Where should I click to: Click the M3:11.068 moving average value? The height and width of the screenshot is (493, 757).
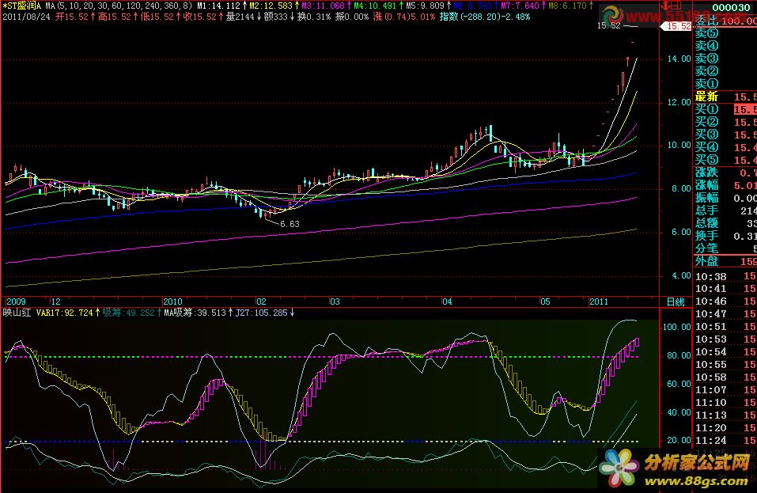(323, 6)
